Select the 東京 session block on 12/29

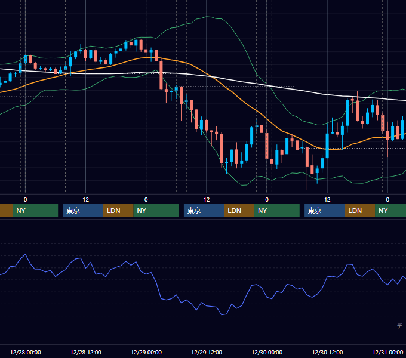click(x=204, y=211)
